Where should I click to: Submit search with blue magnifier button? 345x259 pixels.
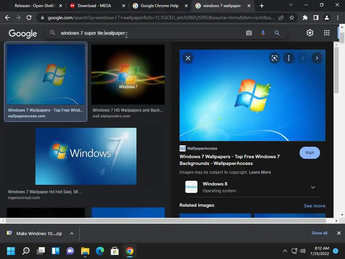[277, 33]
